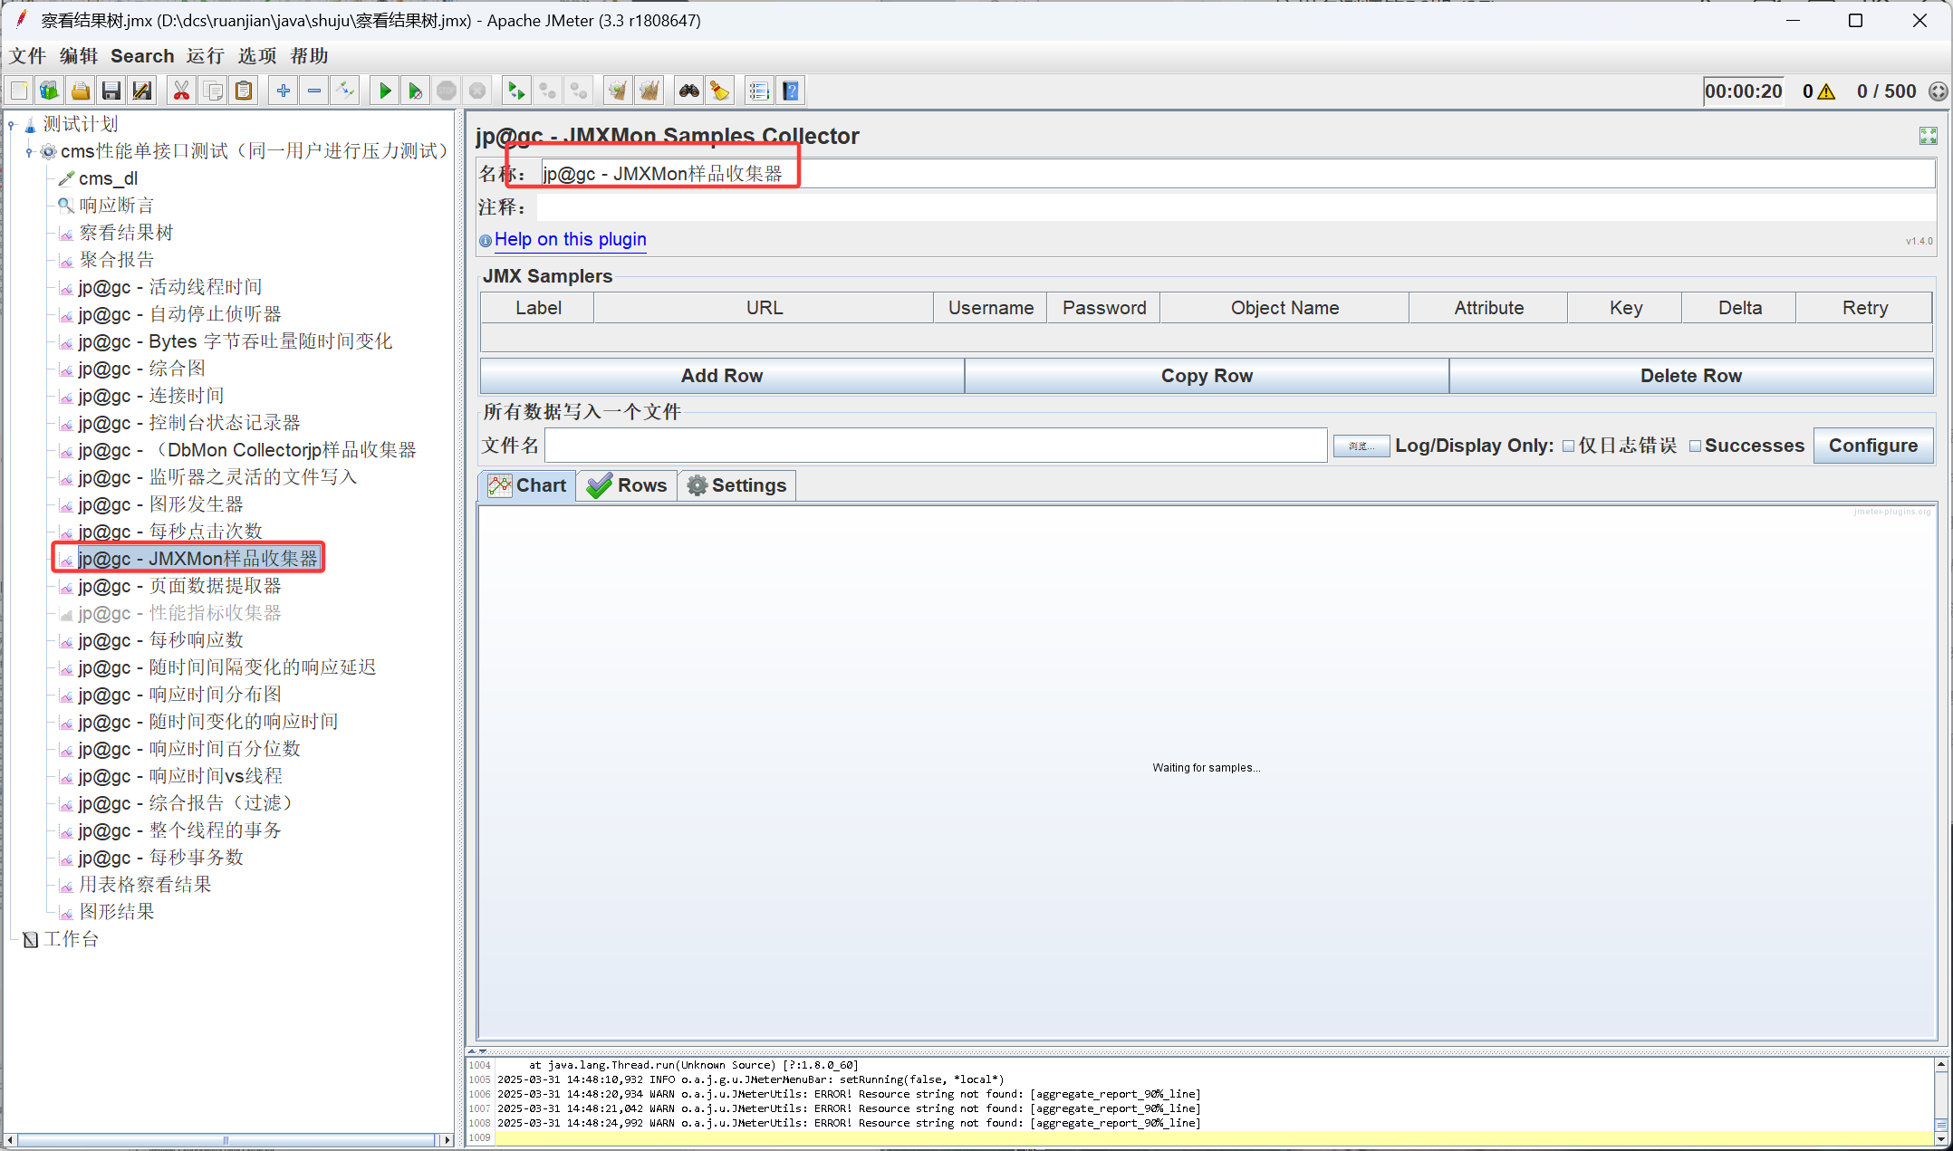The height and width of the screenshot is (1151, 1953).
Task: Click the 文件名 input field
Action: click(936, 446)
